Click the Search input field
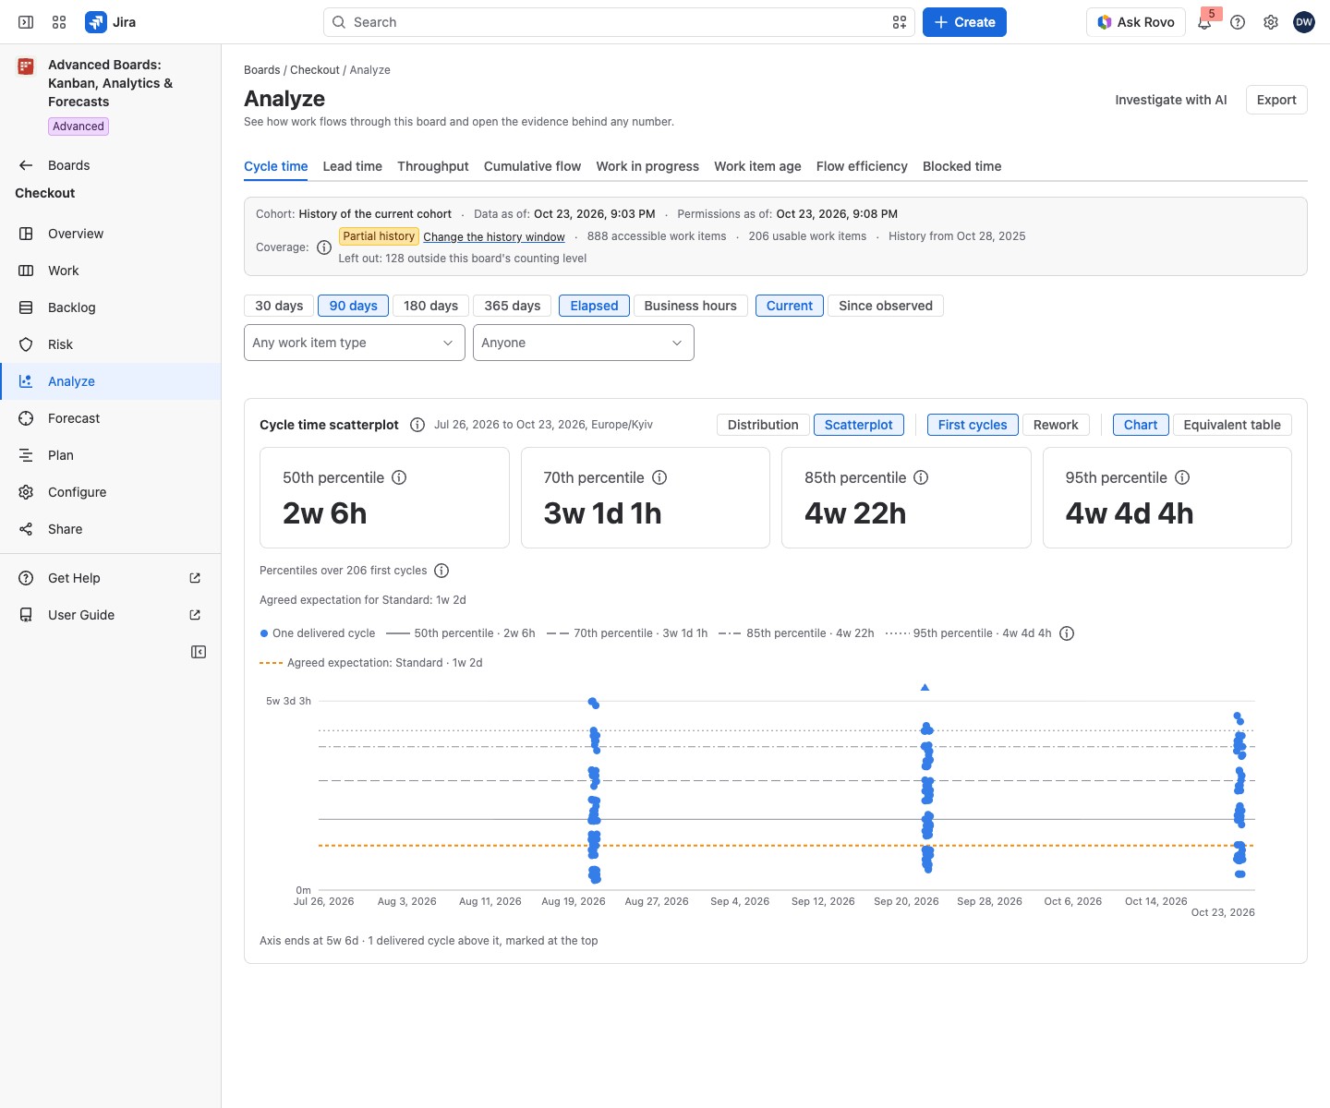Viewport: 1330px width, 1108px height. [619, 22]
